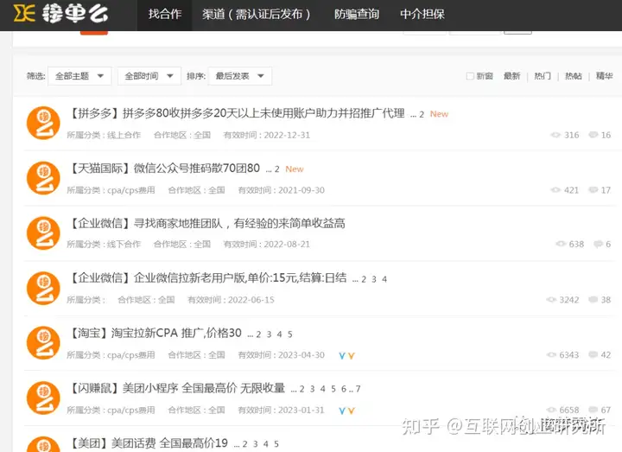Go to page 4 of 企业微信拉新 post
The width and height of the screenshot is (622, 452).
pyautogui.click(x=384, y=279)
